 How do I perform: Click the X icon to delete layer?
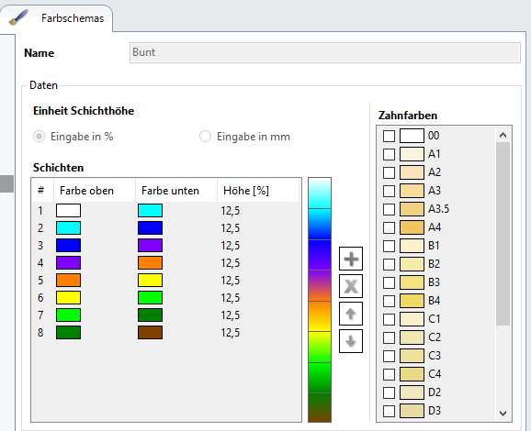pos(351,286)
